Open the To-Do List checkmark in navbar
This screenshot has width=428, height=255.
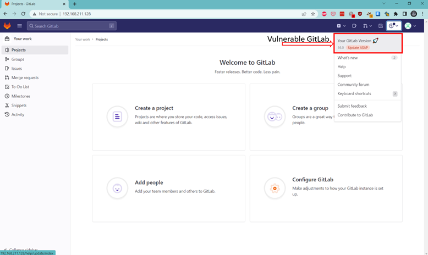381,26
